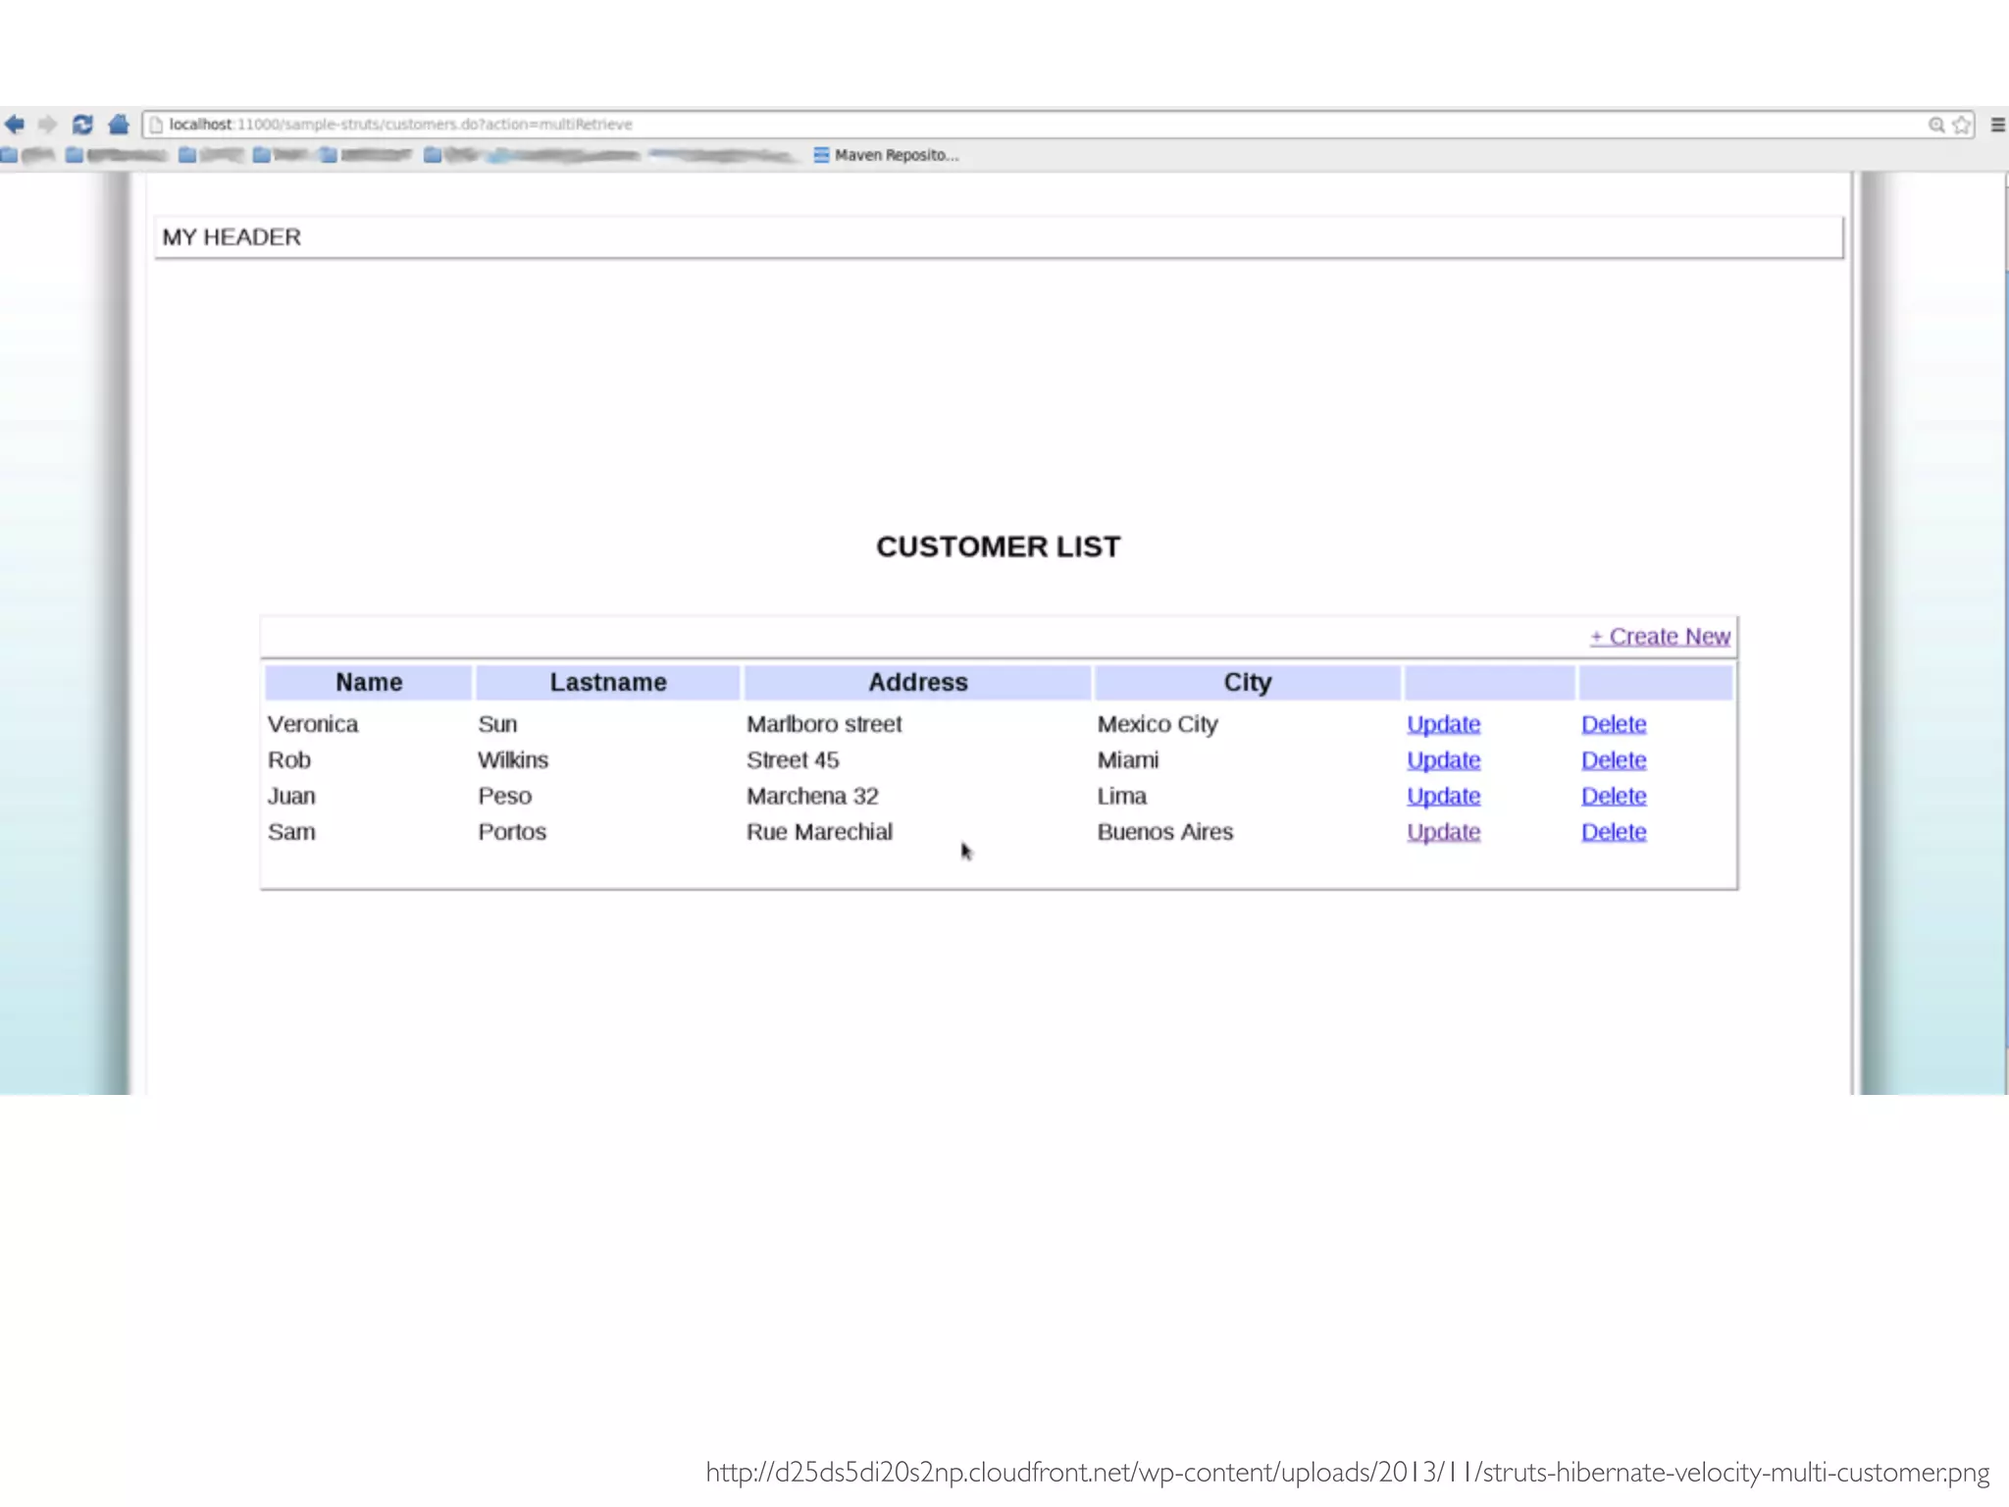Delete the Rob Wilkins customer

click(x=1614, y=760)
